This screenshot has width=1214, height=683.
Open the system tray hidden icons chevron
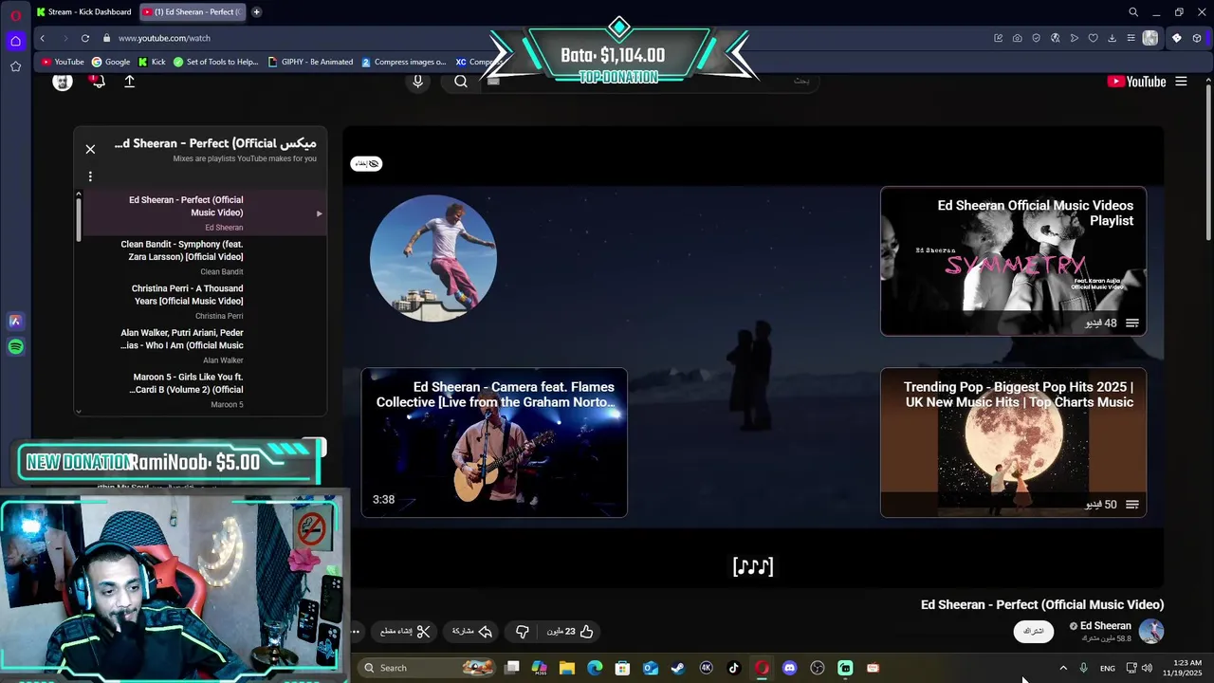pyautogui.click(x=1063, y=668)
